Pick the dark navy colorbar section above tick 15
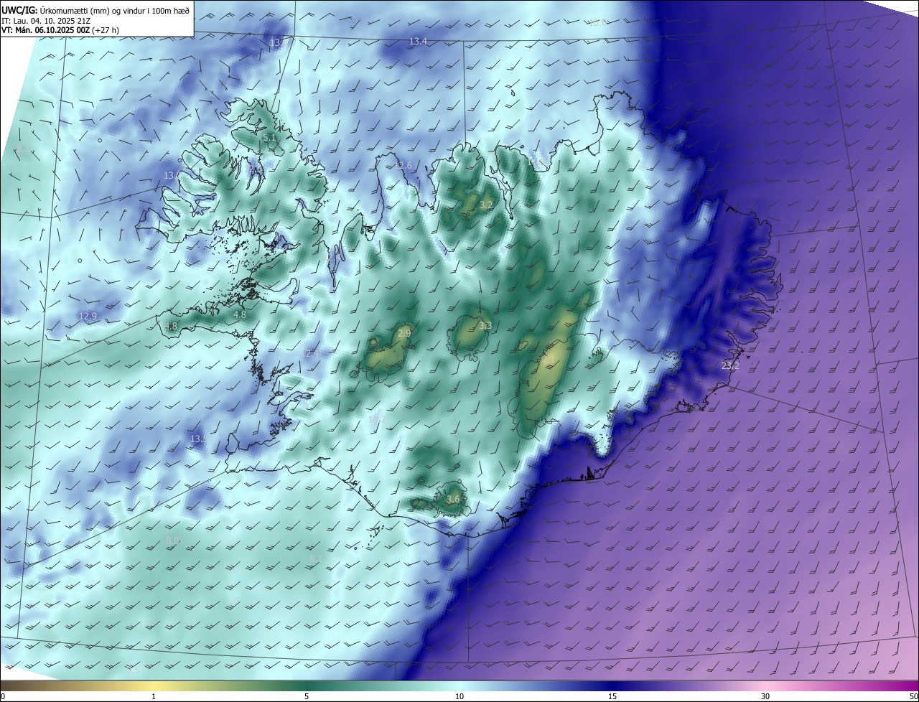The width and height of the screenshot is (919, 702). point(612,685)
